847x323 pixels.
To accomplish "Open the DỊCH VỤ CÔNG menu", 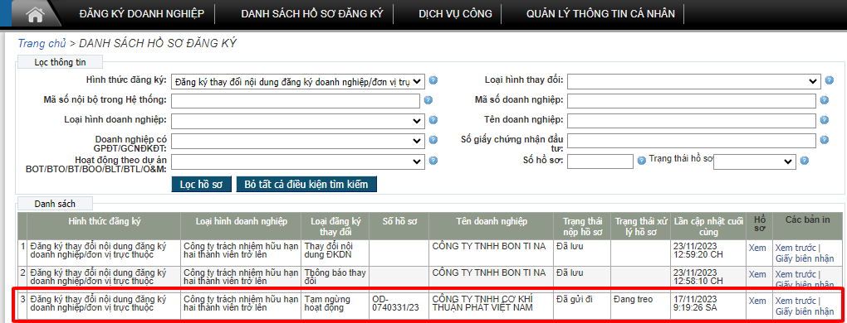I will [x=455, y=14].
